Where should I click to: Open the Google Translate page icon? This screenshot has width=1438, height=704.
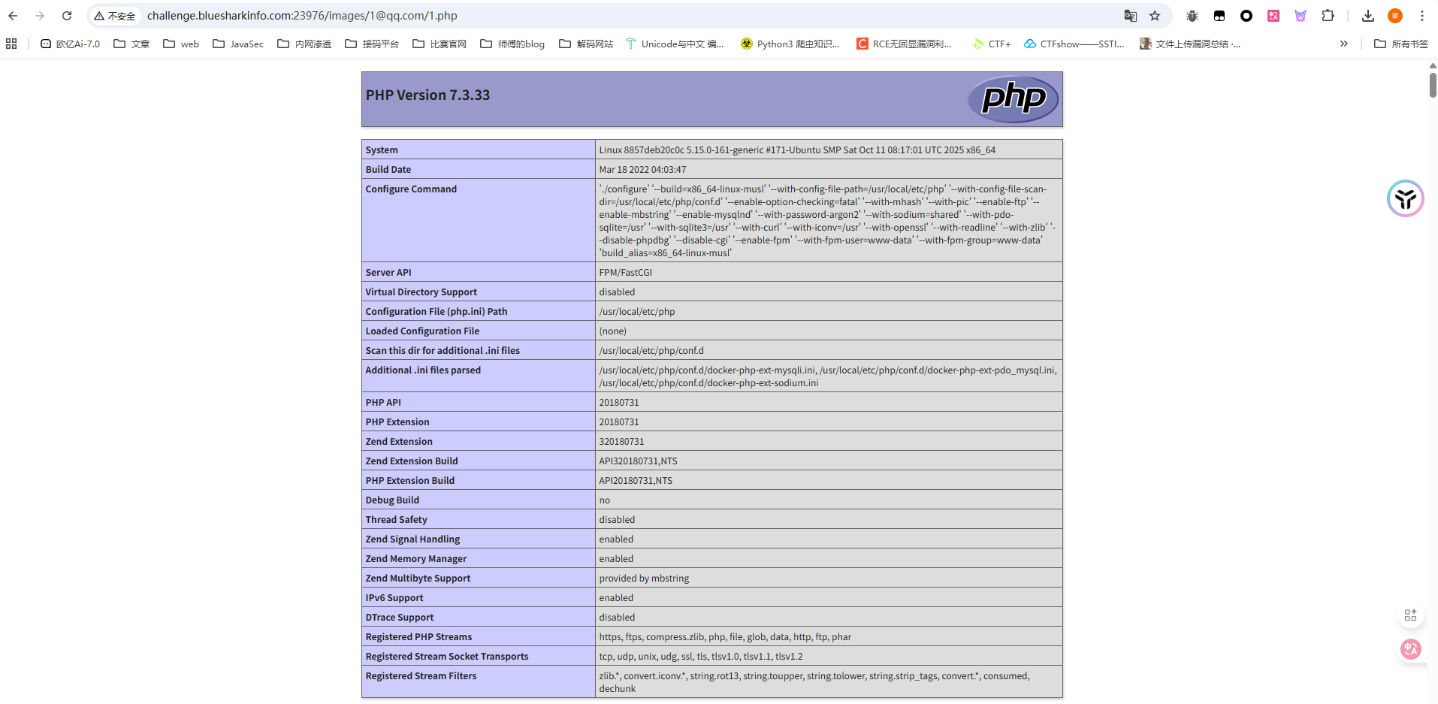(x=1130, y=16)
